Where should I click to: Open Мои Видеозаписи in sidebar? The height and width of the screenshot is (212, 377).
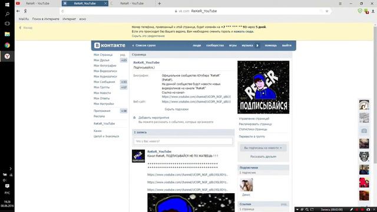point(105,71)
